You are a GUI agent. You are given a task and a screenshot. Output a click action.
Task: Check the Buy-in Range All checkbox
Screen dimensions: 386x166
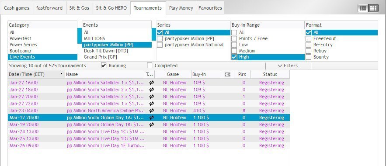coord(234,32)
